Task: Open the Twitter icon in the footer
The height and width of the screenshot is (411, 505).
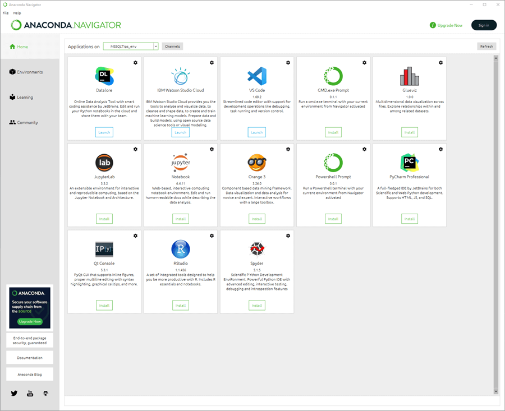Action: click(13, 393)
